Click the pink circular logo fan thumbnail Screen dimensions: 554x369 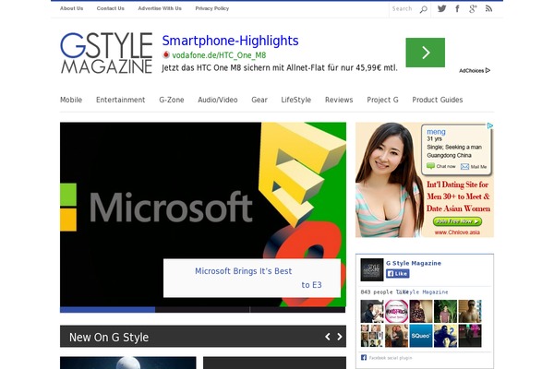pyautogui.click(x=396, y=312)
